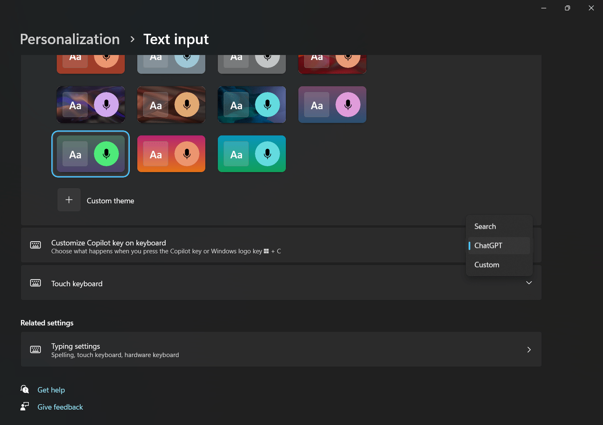
Task: Open Typing settings via its chevron arrow
Action: point(529,350)
